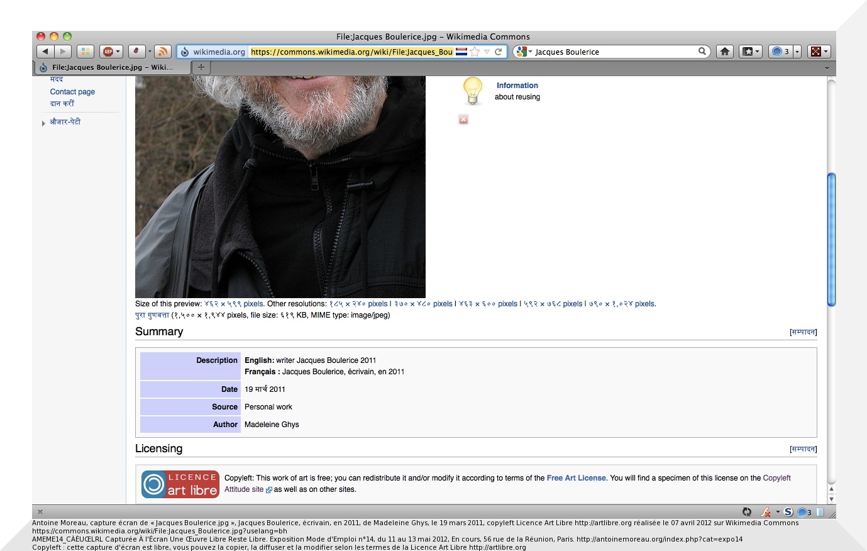The width and height of the screenshot is (867, 551).
Task: Click the Adblock Plus toolbar icon
Action: click(x=108, y=52)
